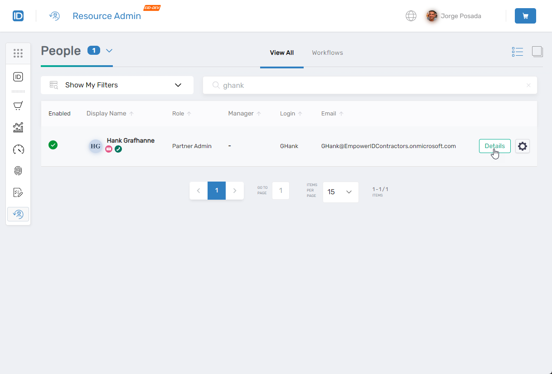Image resolution: width=552 pixels, height=374 pixels.
Task: Open gear settings for Hank Grafhanne
Action: click(523, 146)
